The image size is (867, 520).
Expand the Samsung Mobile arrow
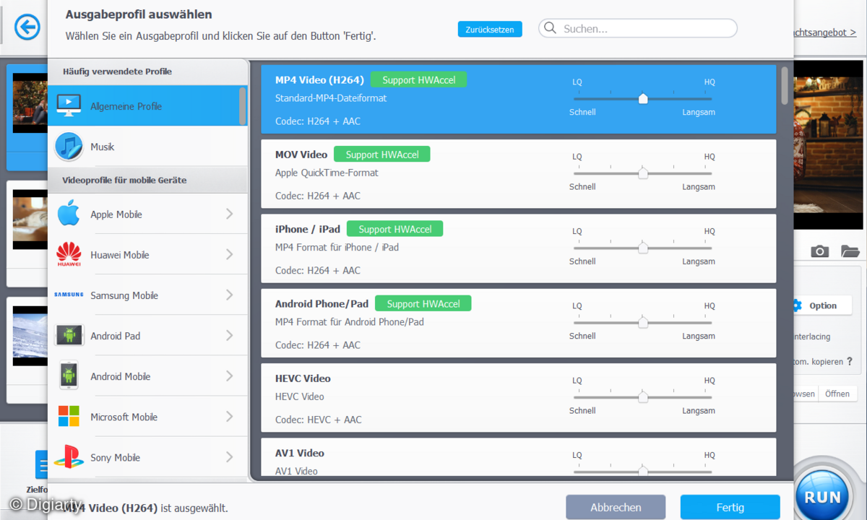[x=229, y=295]
